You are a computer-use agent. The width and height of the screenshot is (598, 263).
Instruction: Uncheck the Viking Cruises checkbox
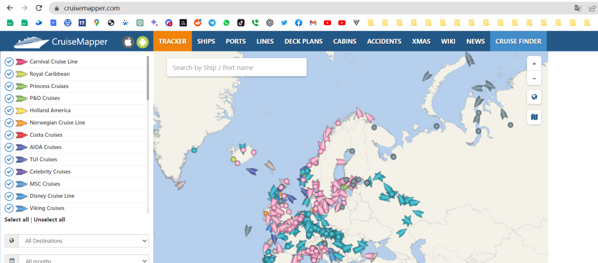(x=9, y=208)
